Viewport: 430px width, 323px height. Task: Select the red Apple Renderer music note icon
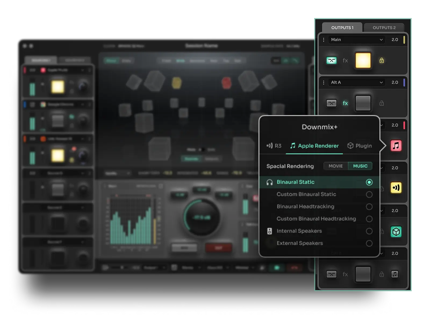point(396,146)
